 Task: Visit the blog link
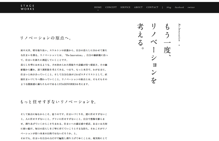(169, 7)
